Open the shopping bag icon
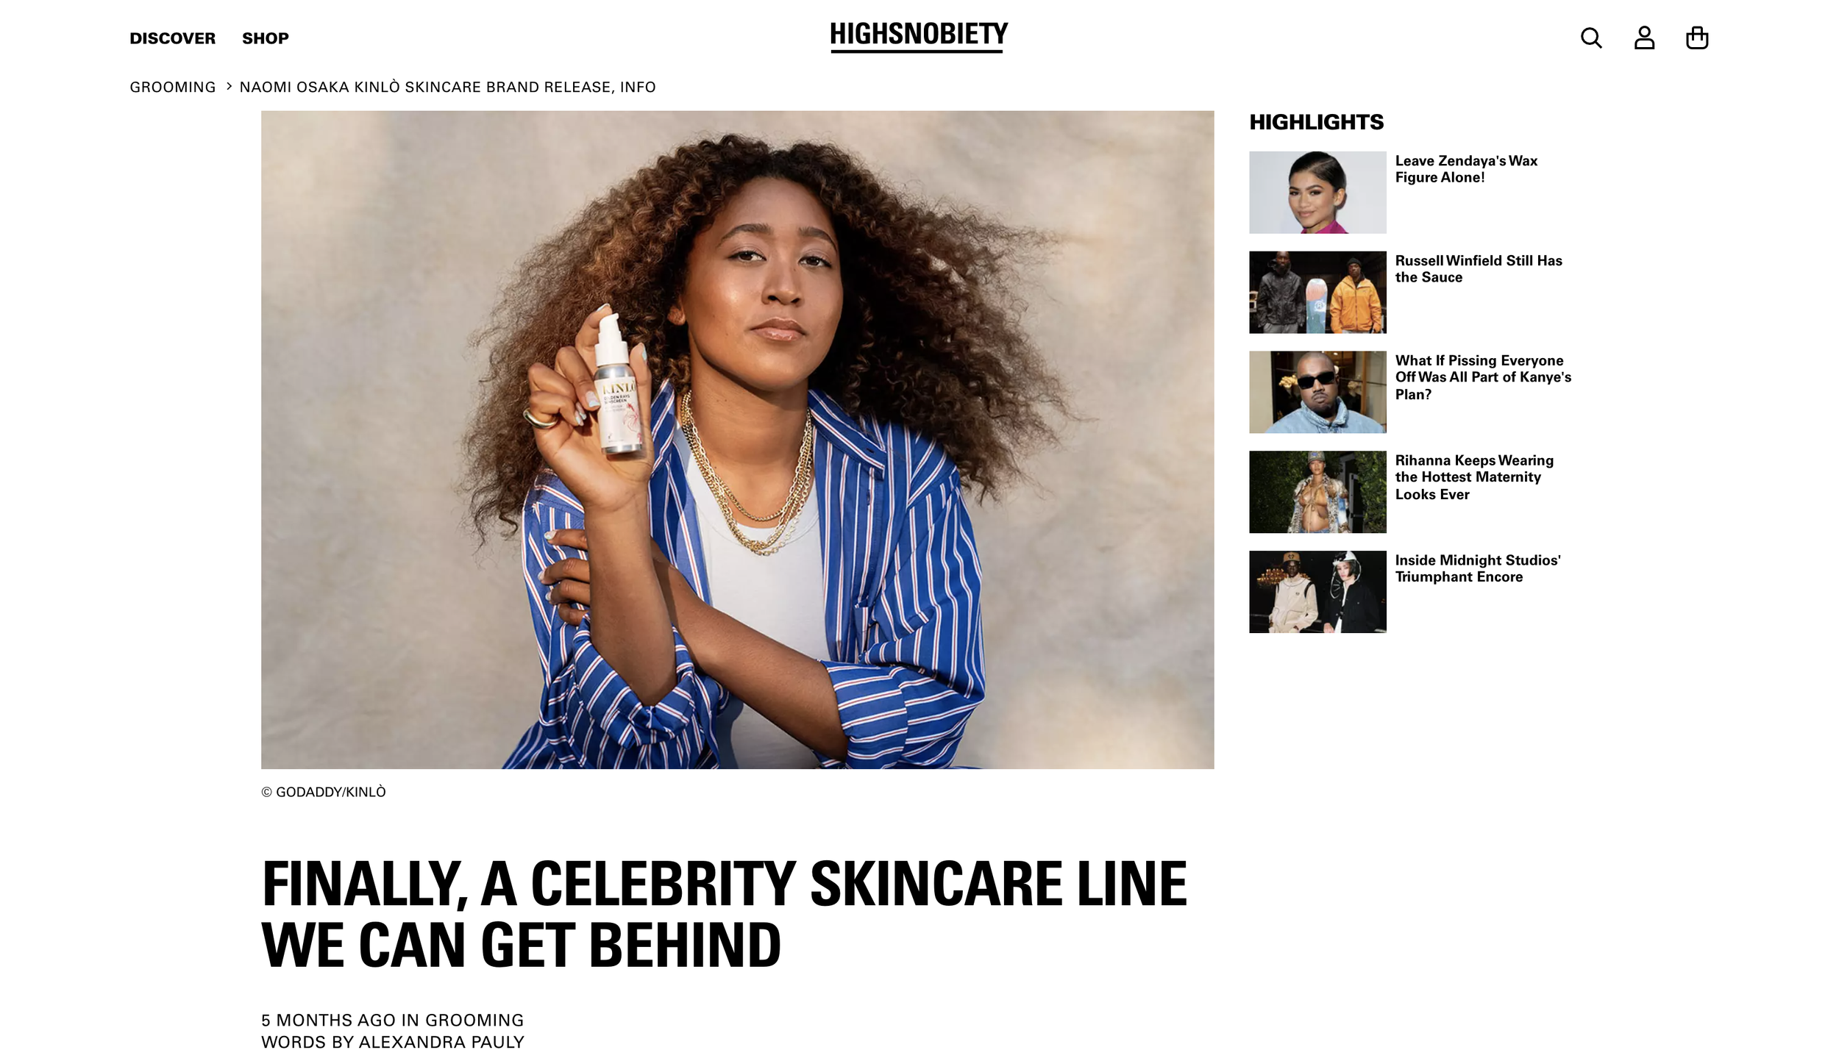 tap(1697, 37)
